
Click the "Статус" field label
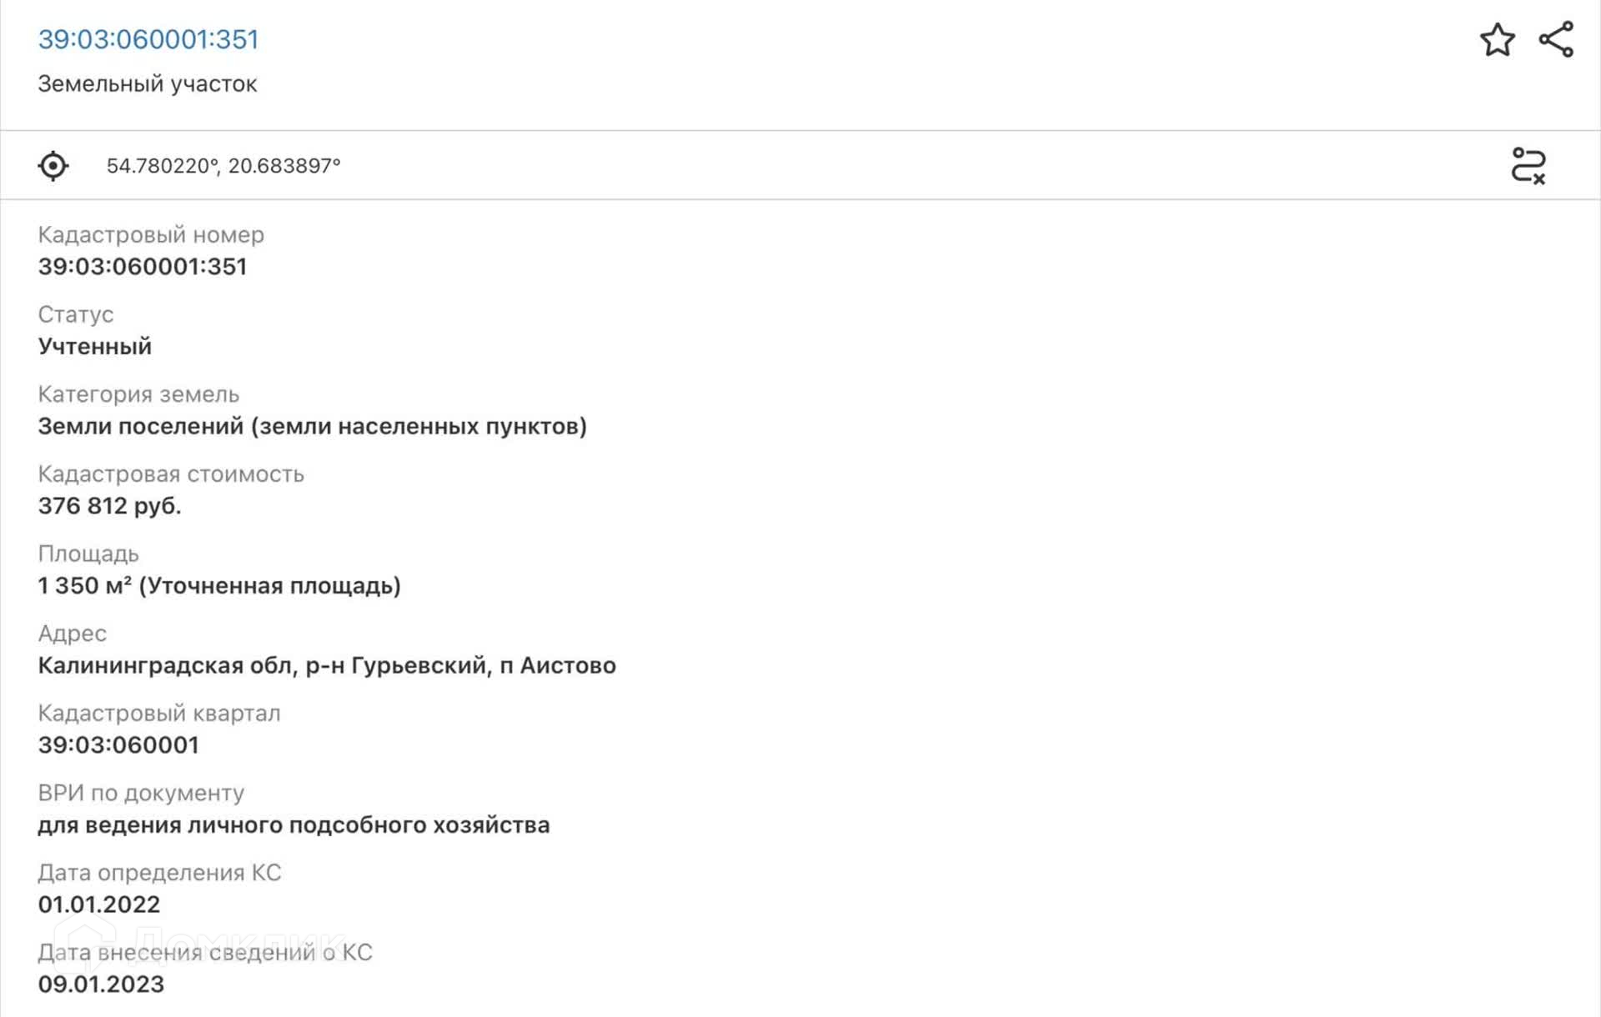point(76,315)
